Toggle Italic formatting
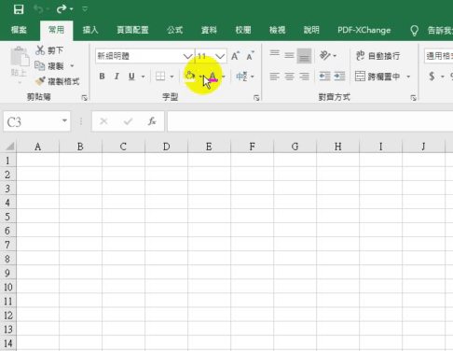Viewport: 453px width, 351px height. coord(117,77)
